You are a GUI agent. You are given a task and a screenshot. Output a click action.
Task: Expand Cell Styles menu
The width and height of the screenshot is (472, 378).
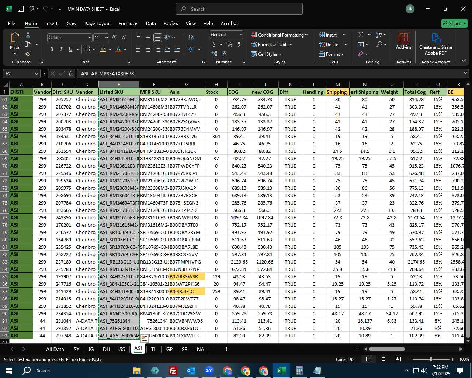pos(266,54)
